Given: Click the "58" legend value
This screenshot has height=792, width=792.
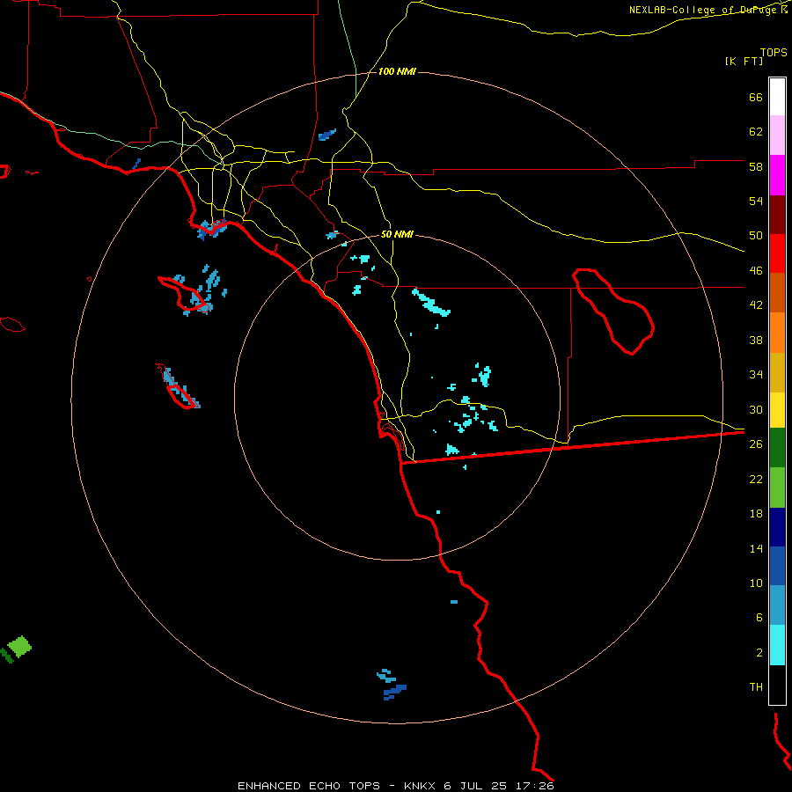Looking at the screenshot, I should (756, 166).
